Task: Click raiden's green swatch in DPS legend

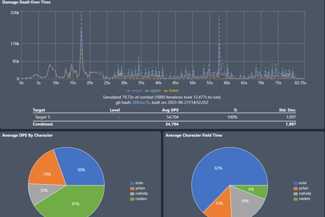Action: pyautogui.click(x=132, y=199)
